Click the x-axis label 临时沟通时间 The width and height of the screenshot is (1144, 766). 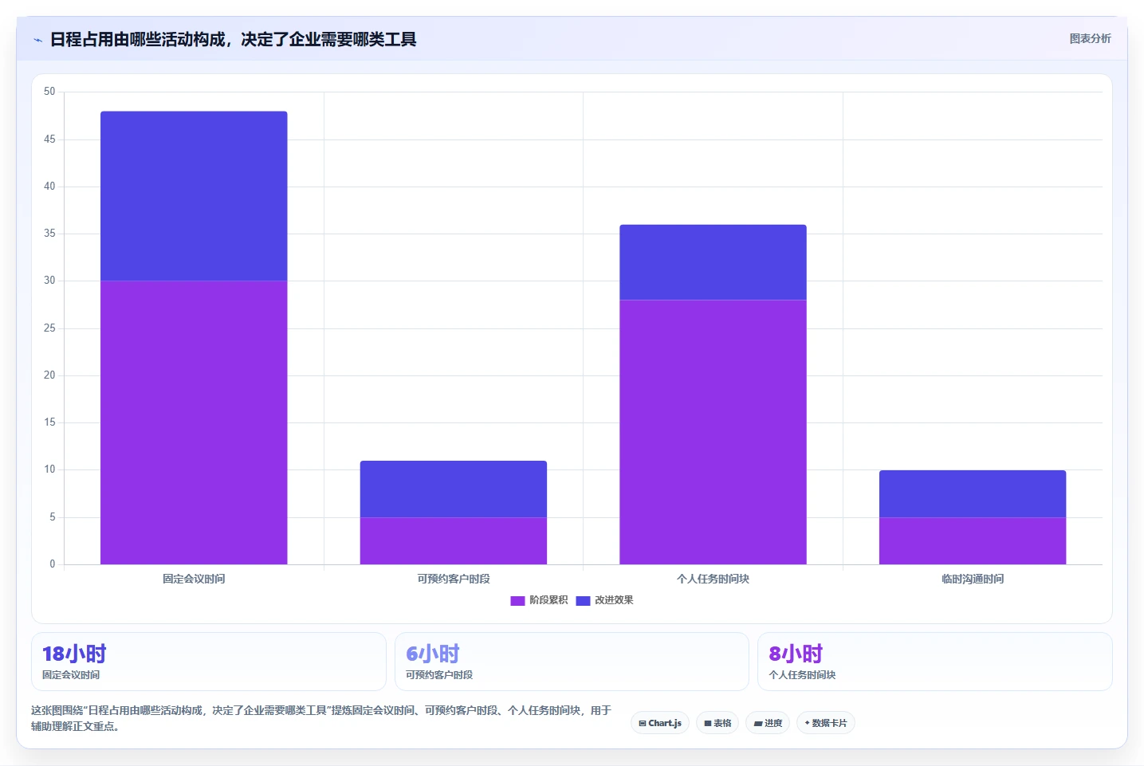pos(973,579)
